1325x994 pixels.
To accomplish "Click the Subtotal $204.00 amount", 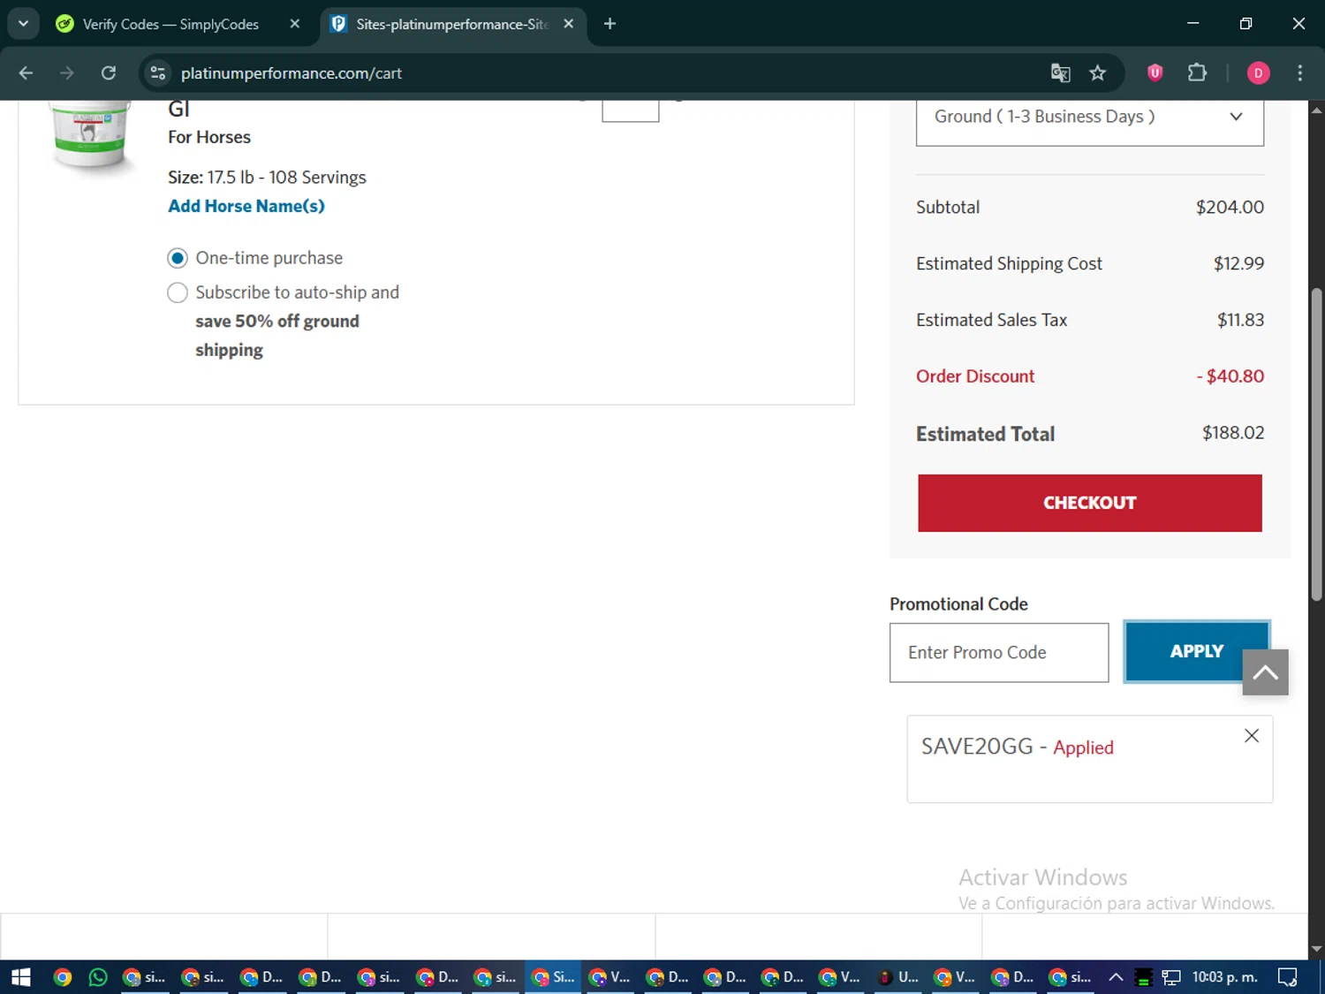I will 1230,207.
